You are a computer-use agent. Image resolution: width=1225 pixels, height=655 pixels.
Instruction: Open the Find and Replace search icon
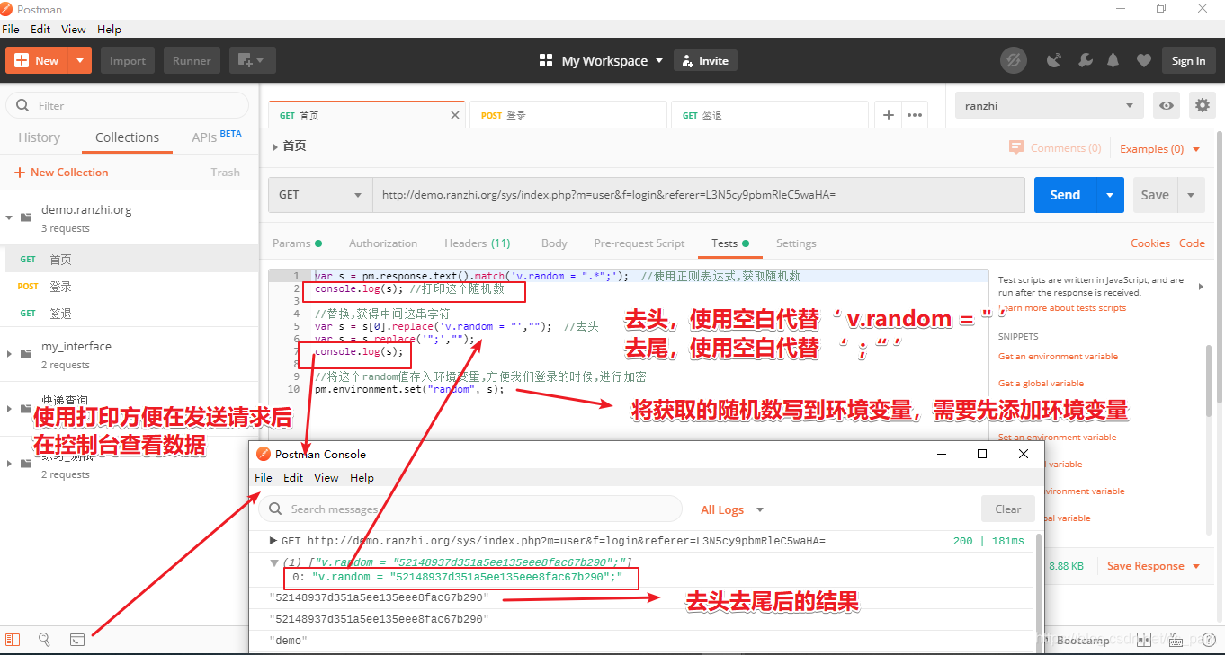[44, 640]
